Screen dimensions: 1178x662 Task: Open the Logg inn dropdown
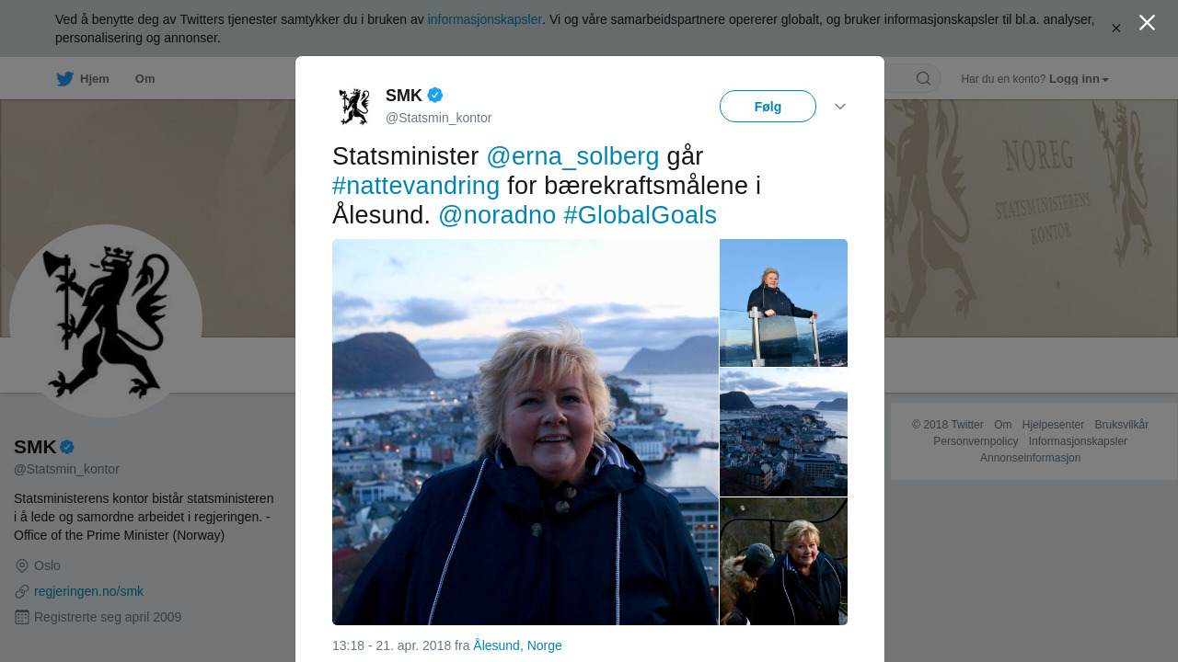pyautogui.click(x=1079, y=79)
